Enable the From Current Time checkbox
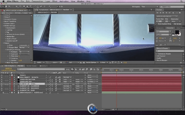Viewport: 185px width, 115px height. pyautogui.click(x=157, y=24)
